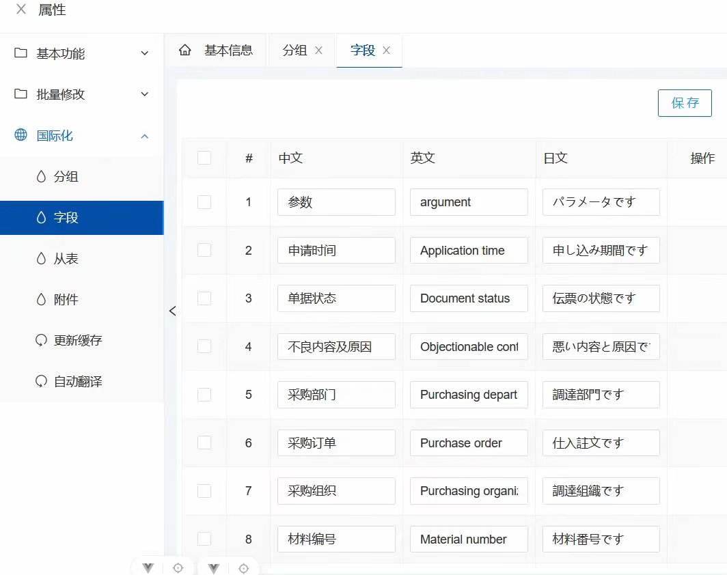Click the English field containing 'Purchase order'
Viewport: 727px width, 575px height.
click(x=469, y=443)
